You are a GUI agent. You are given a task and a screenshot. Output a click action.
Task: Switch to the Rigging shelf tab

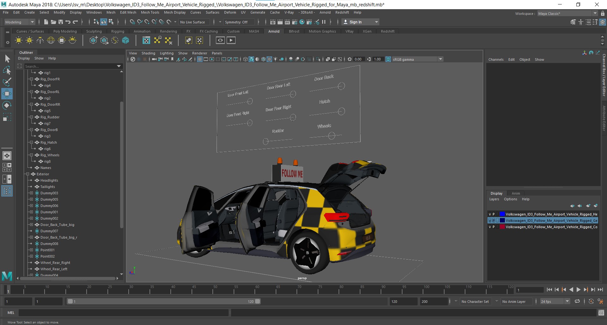[118, 31]
